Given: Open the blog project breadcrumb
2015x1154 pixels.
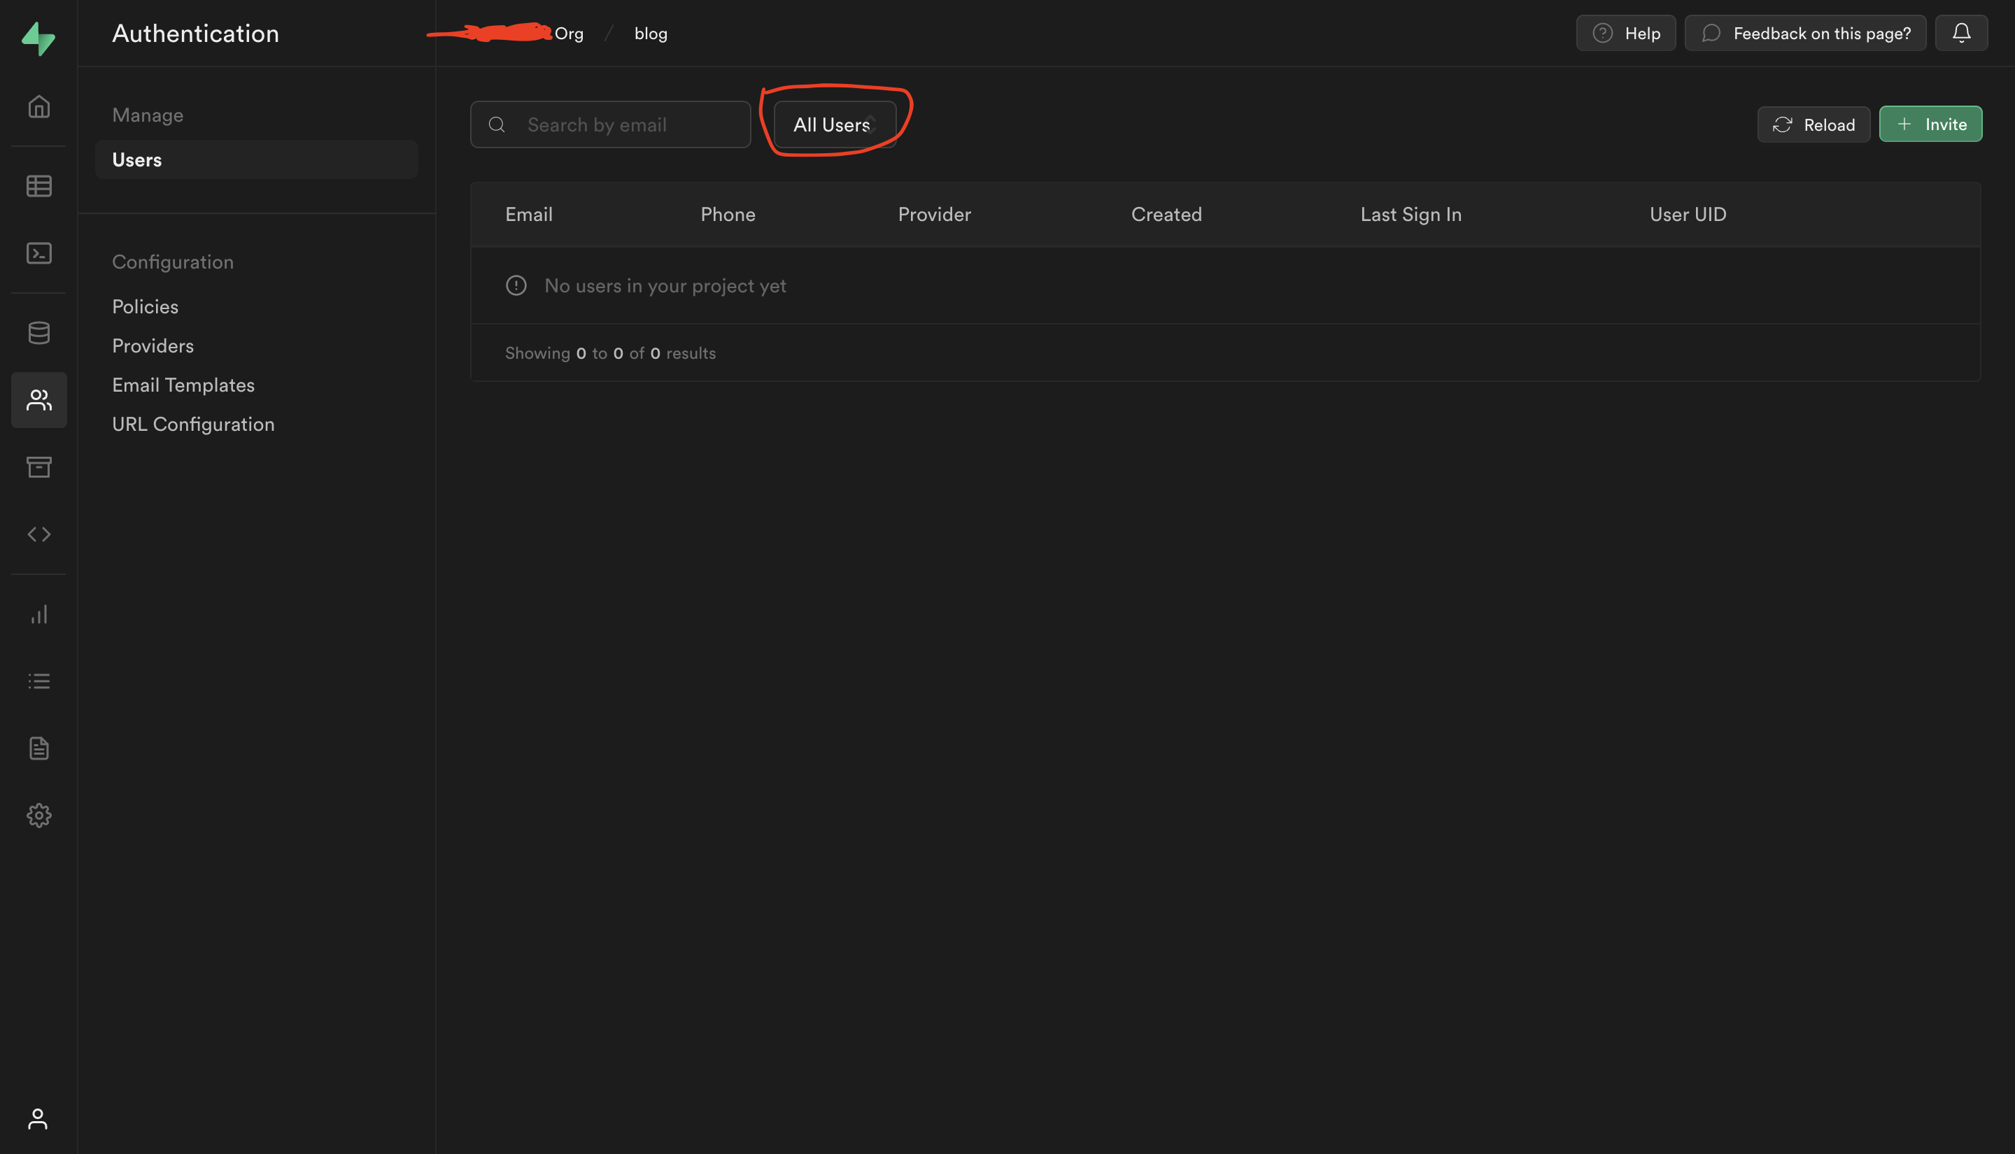Looking at the screenshot, I should coord(650,32).
